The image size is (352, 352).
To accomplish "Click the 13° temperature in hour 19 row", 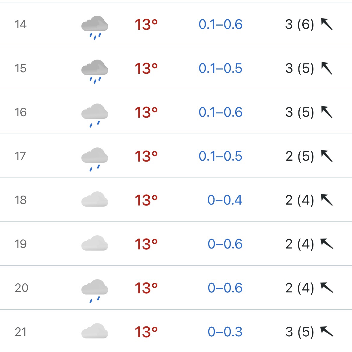I will tap(146, 244).
